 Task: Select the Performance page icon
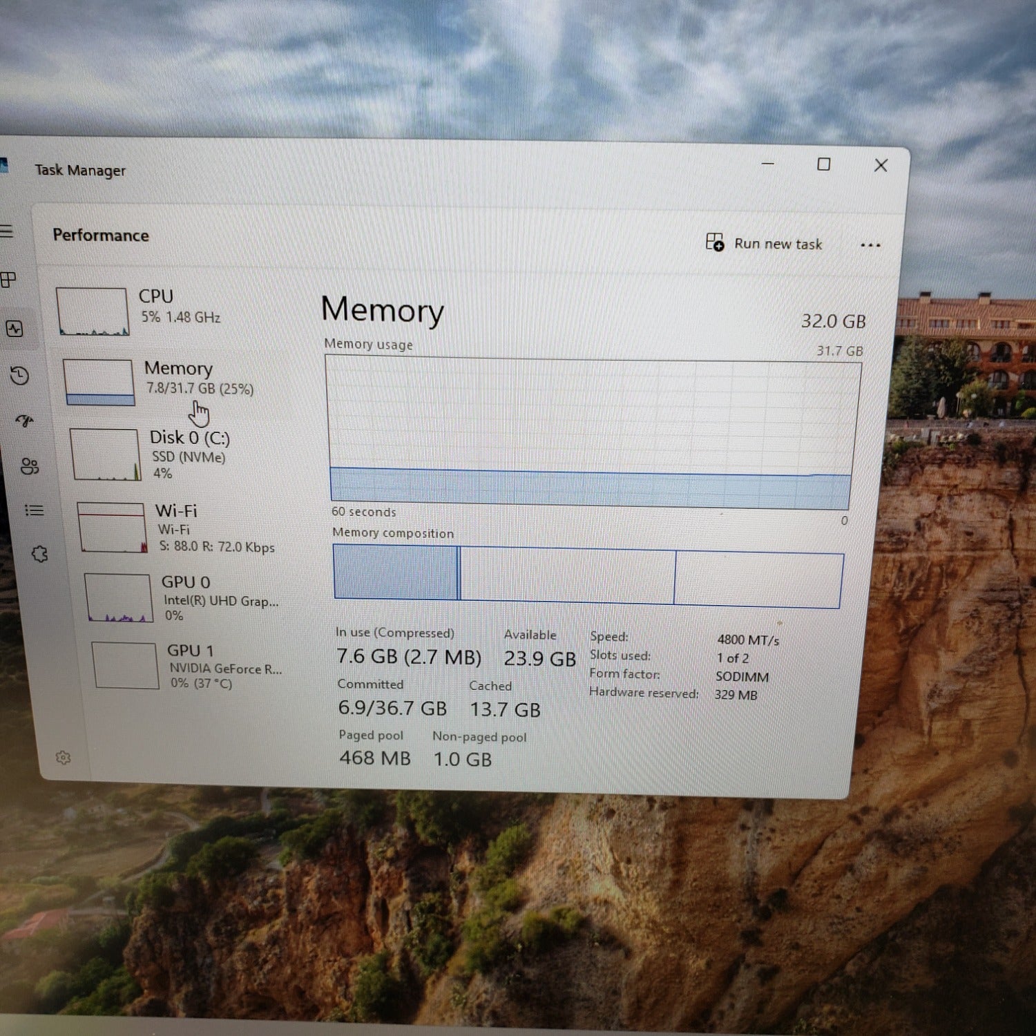coord(15,329)
